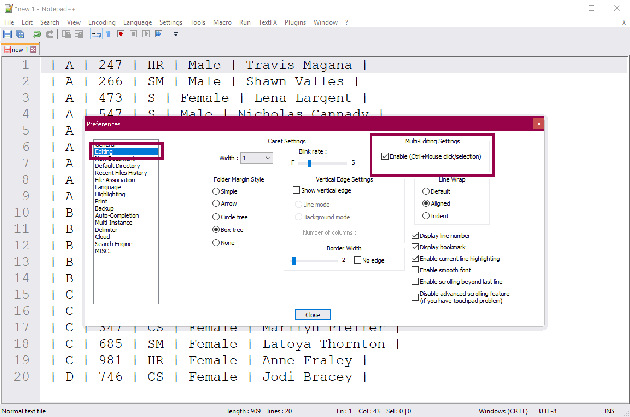The height and width of the screenshot is (417, 630).
Task: Expand the toolbar overflow chevron
Action: [x=176, y=34]
